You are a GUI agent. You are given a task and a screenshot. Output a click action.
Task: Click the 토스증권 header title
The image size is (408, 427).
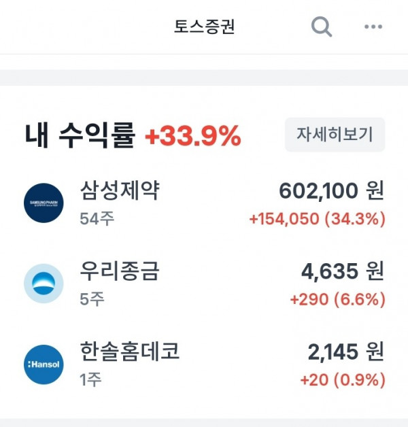tap(204, 27)
